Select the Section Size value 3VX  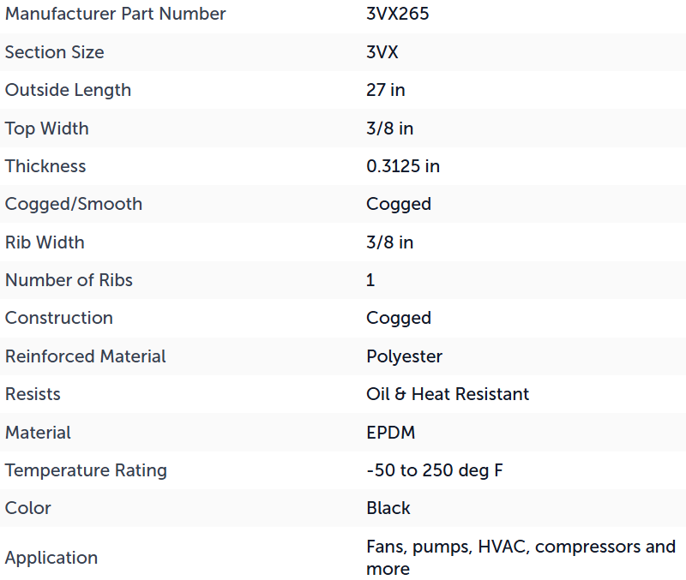tap(382, 52)
